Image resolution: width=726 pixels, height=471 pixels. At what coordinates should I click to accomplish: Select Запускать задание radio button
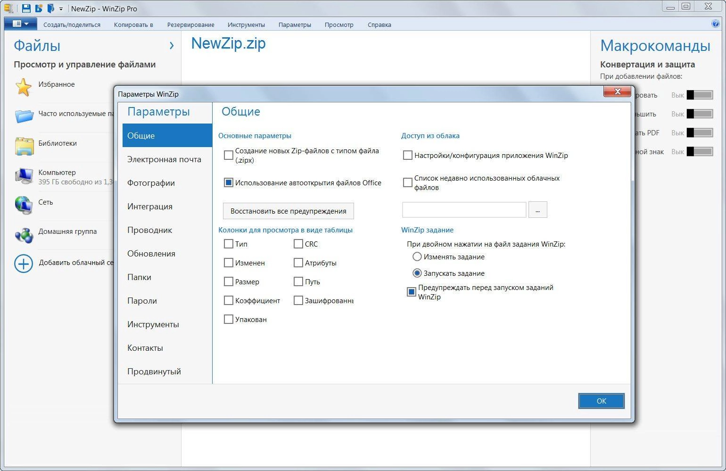(417, 273)
